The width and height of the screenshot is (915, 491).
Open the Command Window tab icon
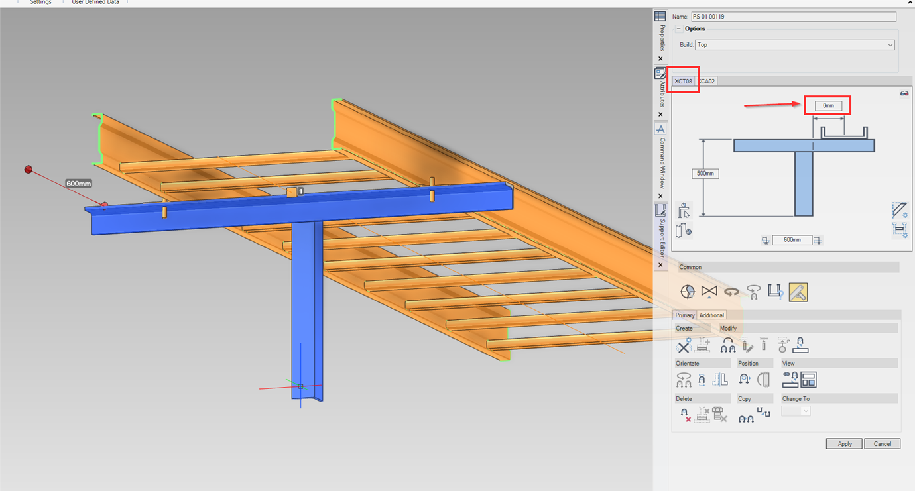click(x=660, y=129)
